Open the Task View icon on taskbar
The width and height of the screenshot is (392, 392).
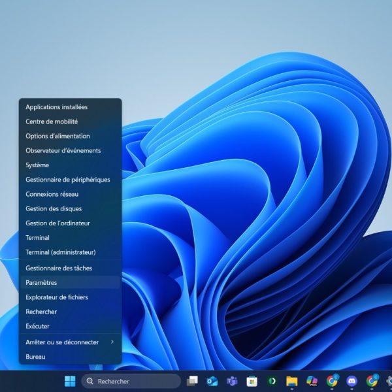[x=192, y=382]
